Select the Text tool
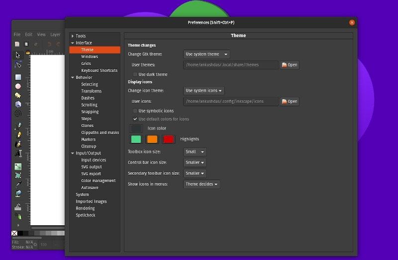 [18, 153]
